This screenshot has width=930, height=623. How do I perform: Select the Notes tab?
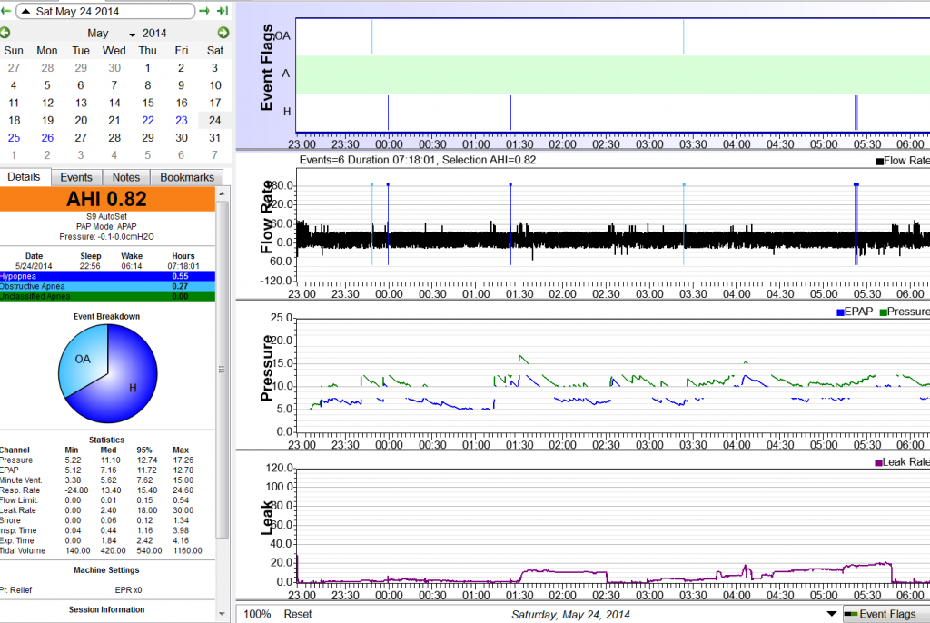pos(125,177)
